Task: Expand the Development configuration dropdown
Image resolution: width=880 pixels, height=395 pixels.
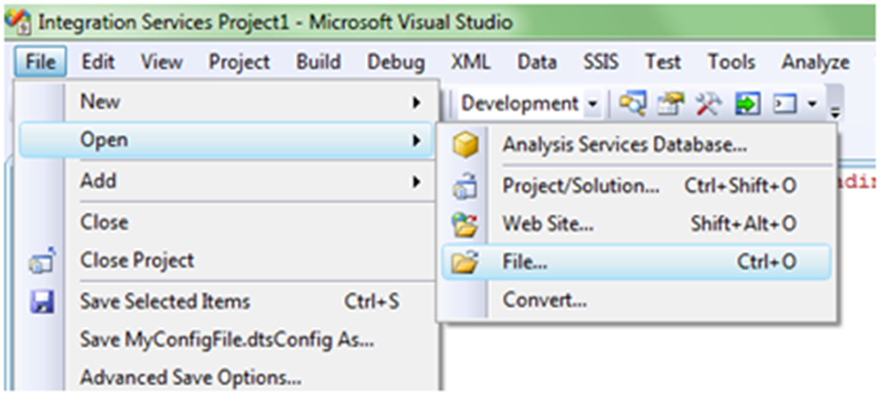Action: 593,104
